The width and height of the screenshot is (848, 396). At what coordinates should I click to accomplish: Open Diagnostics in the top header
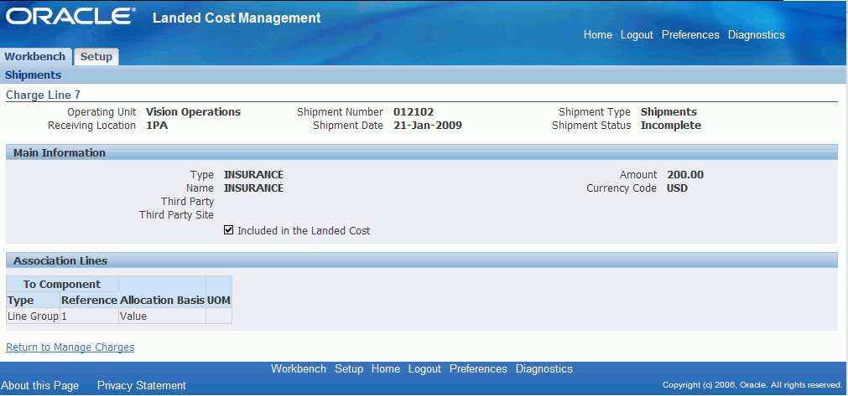756,35
